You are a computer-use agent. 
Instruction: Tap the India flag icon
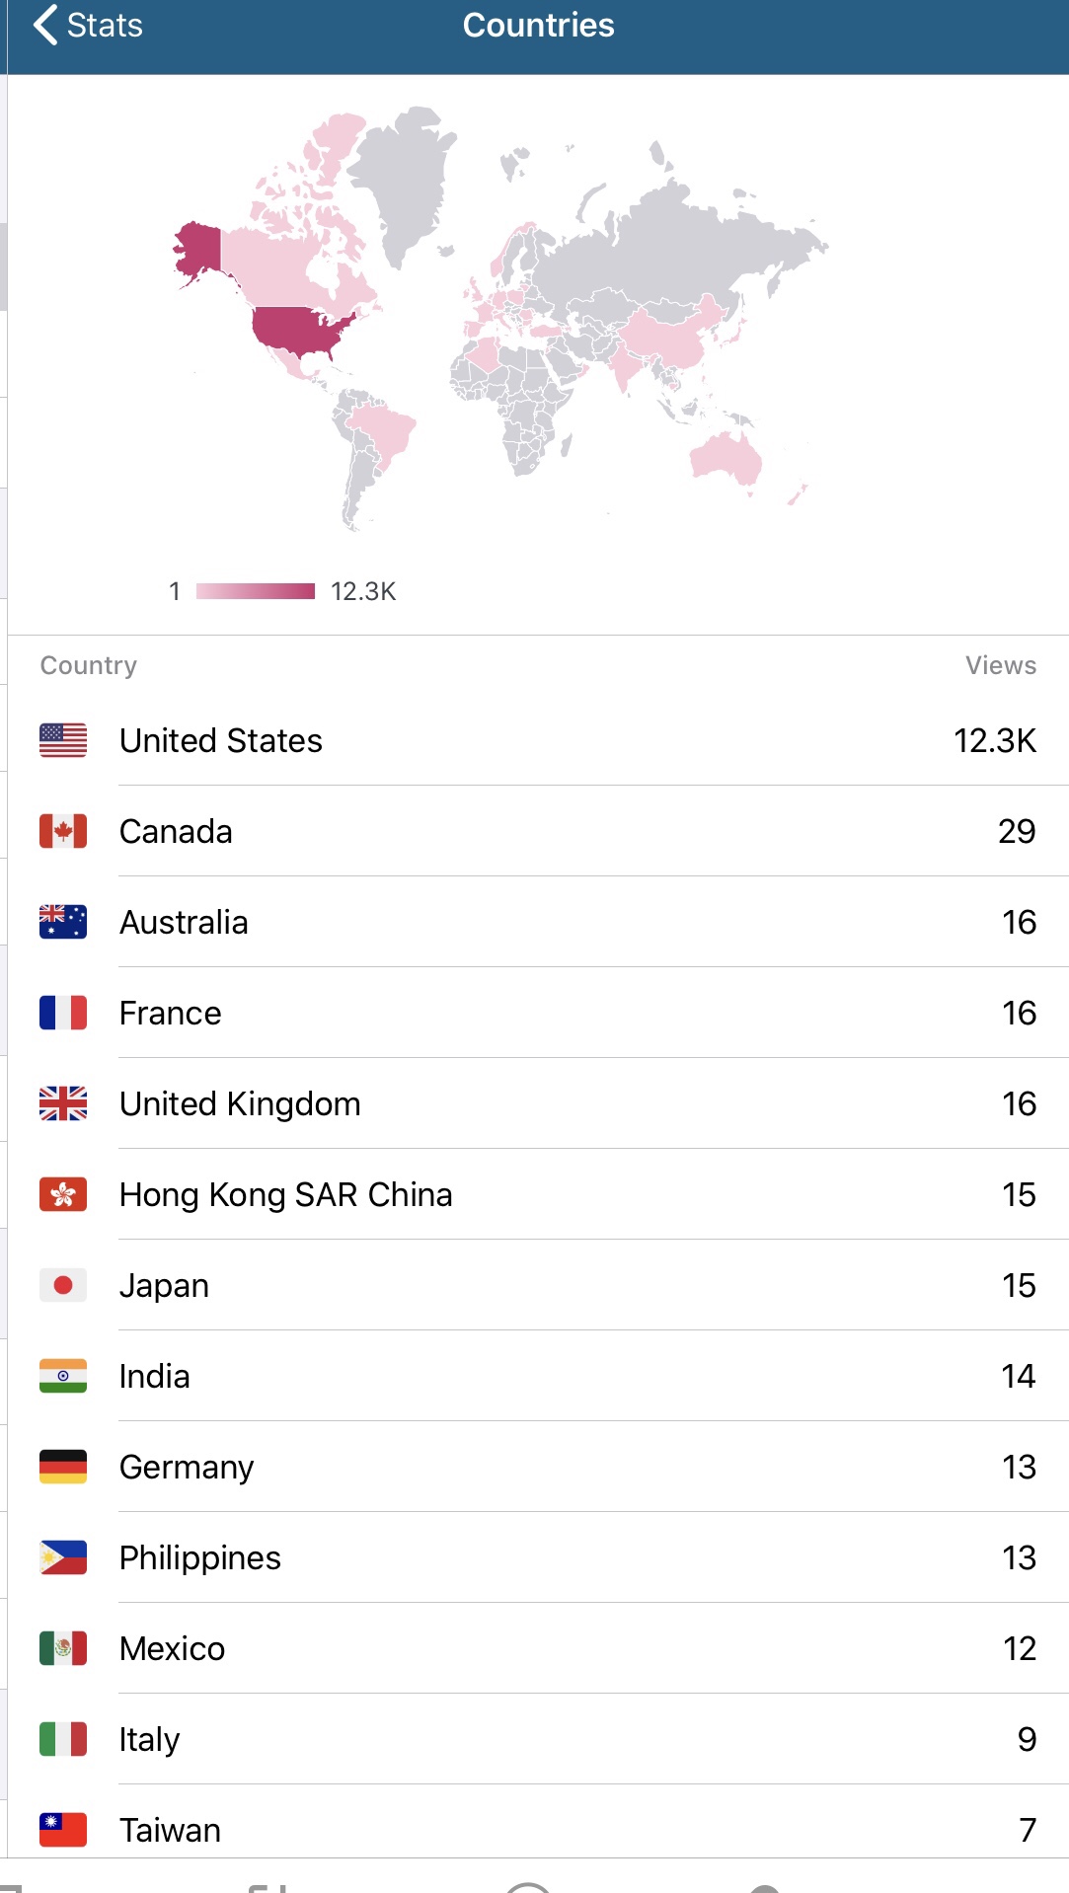click(63, 1376)
